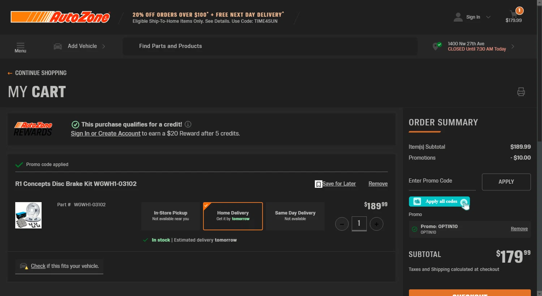Image resolution: width=542 pixels, height=296 pixels.
Task: Click the vehicle fit warning icon
Action: pos(24,266)
